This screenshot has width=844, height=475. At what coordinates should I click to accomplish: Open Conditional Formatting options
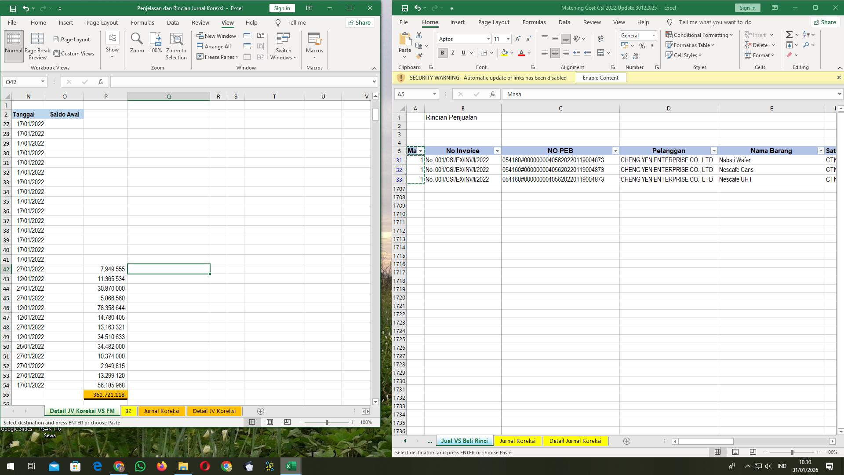[700, 35]
